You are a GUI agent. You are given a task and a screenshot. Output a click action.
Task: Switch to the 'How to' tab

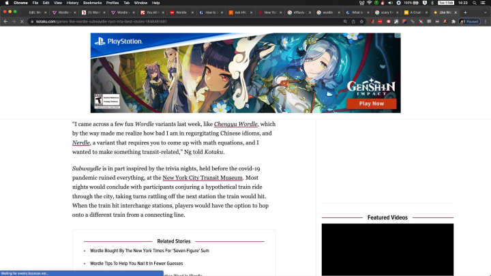click(x=210, y=12)
